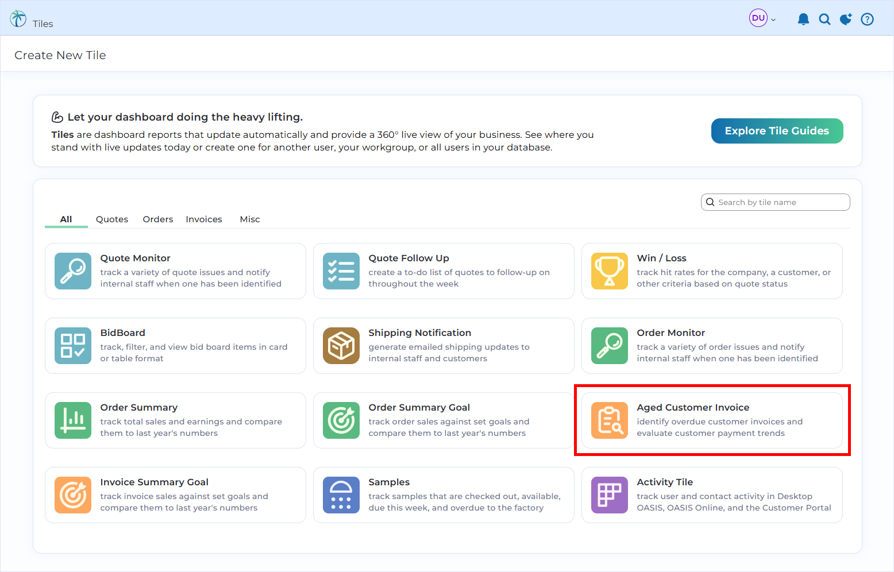Toggle dark mode with the moon icon
Screen dimensions: 894x572
pyautogui.click(x=846, y=18)
